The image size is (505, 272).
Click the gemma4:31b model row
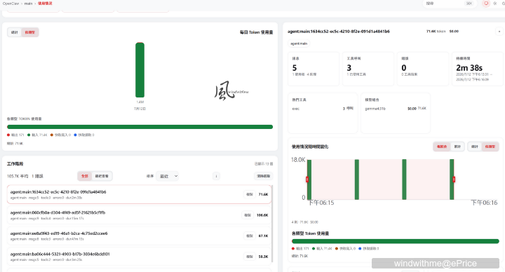tap(396, 109)
